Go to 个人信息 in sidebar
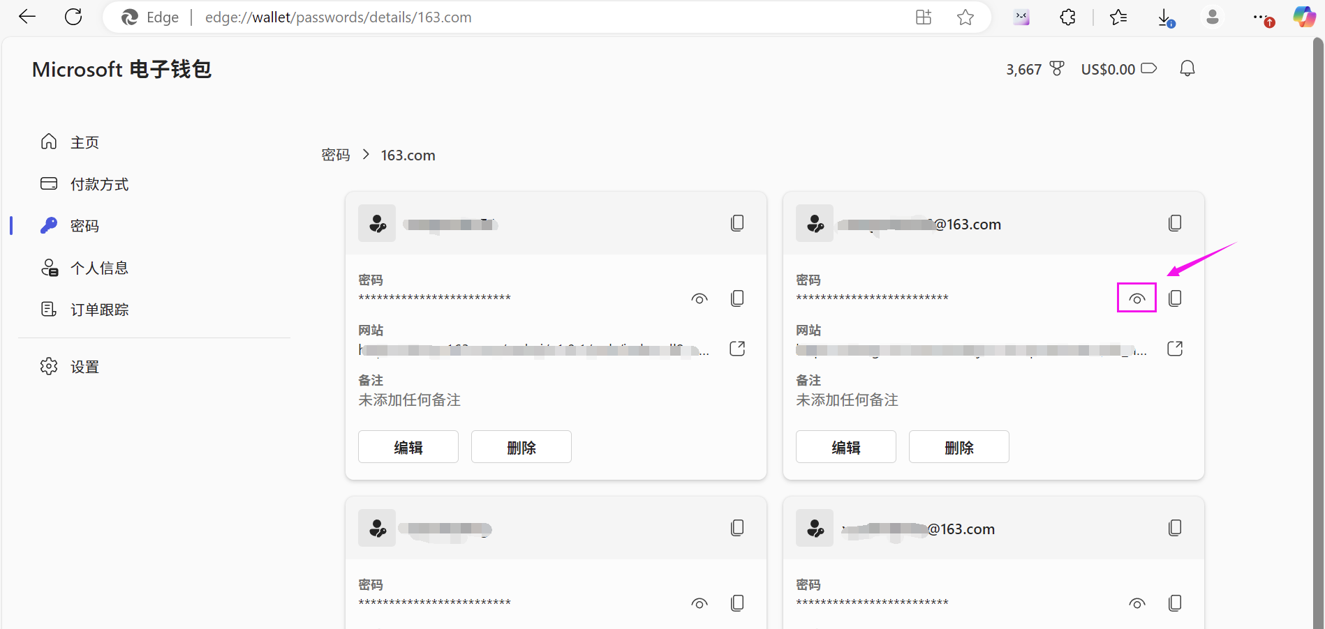The height and width of the screenshot is (629, 1325). [x=99, y=268]
